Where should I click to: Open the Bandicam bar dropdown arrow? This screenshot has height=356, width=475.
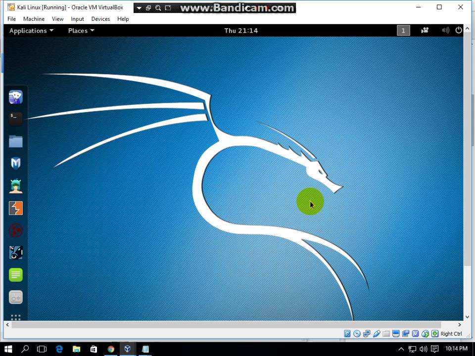coord(139,8)
